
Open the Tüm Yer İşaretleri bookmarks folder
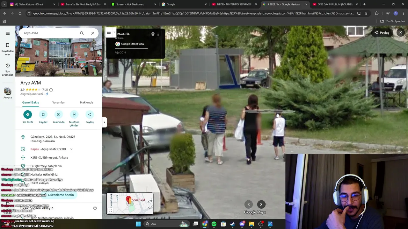tap(393, 21)
